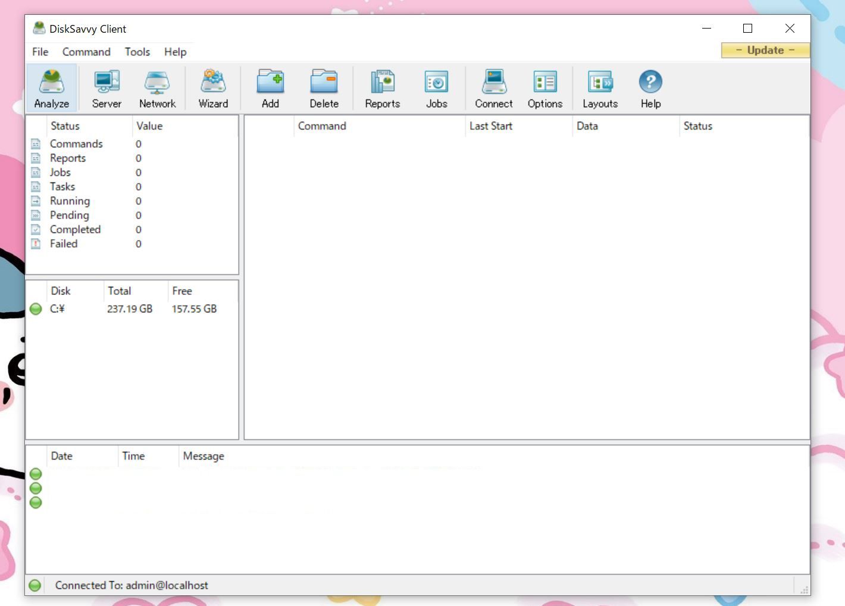This screenshot has height=606, width=845.
Task: Select the 'Jobs' status row text
Action: (60, 172)
